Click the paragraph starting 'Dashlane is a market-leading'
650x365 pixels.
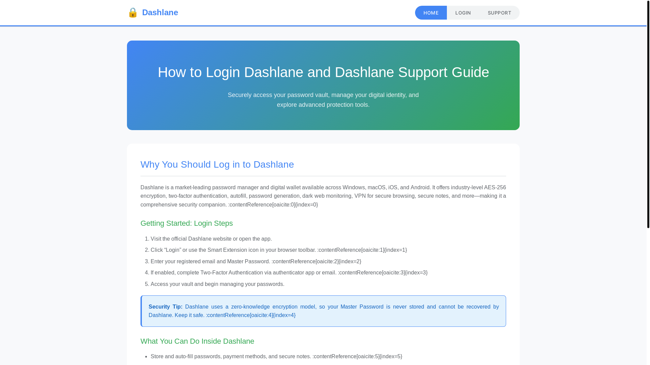click(323, 196)
